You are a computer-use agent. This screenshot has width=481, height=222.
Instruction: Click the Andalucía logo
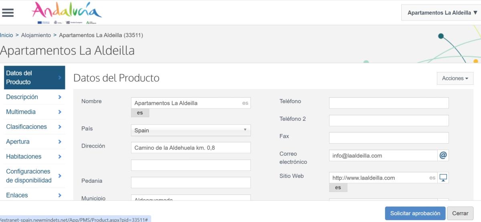point(67,12)
